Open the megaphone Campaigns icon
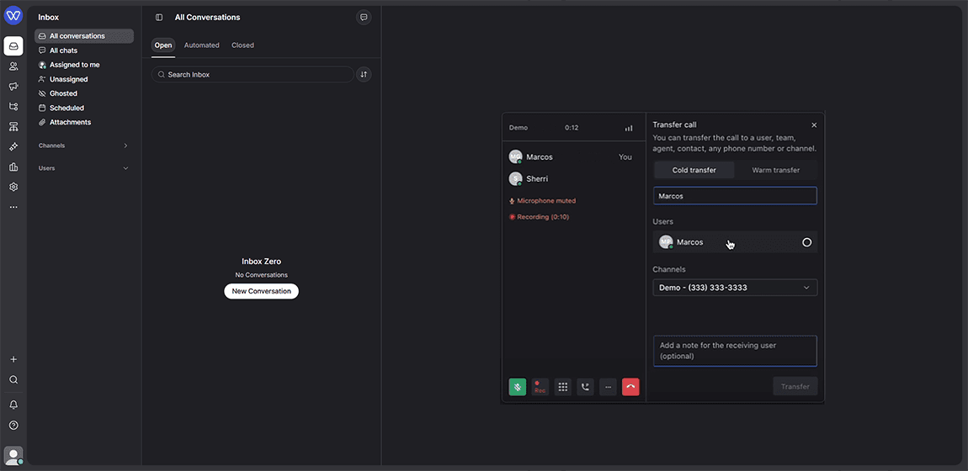968x471 pixels. (13, 87)
